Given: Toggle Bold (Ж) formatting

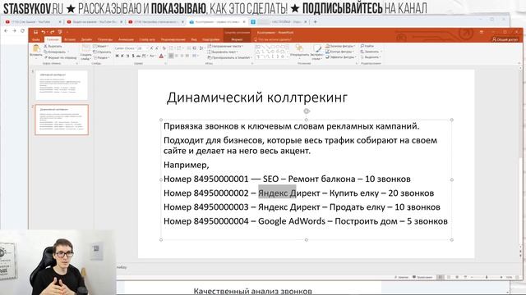Looking at the screenshot, I should coord(117,56).
